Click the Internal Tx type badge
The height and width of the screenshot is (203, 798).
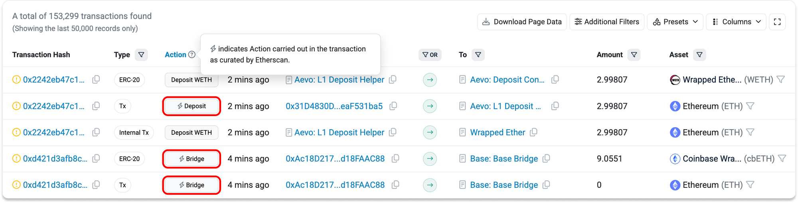click(x=134, y=132)
